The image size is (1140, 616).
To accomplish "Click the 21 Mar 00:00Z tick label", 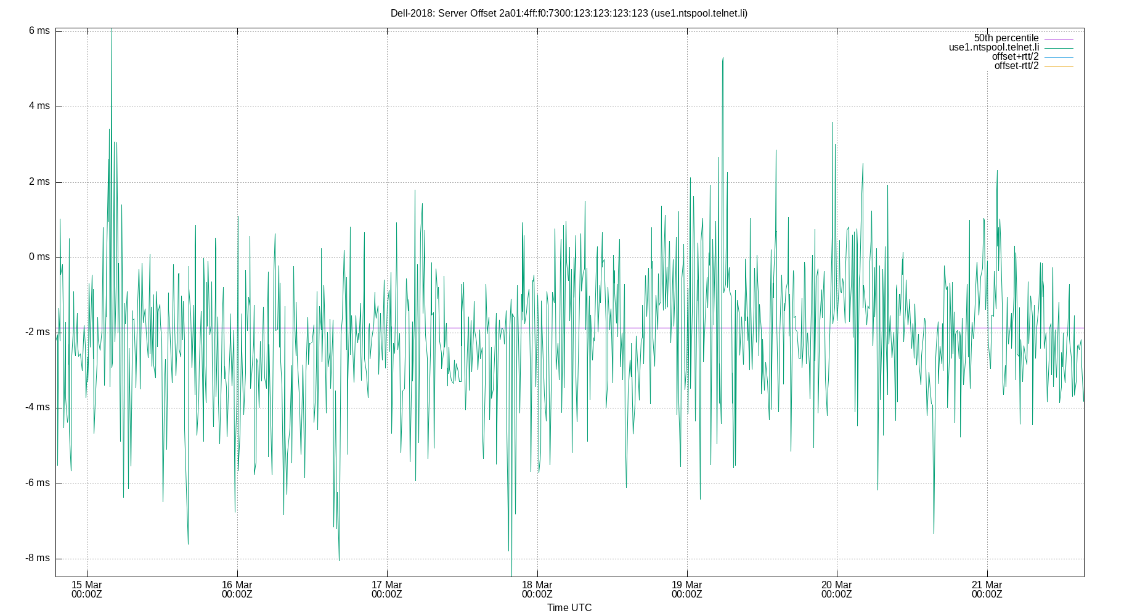I will coord(987,590).
